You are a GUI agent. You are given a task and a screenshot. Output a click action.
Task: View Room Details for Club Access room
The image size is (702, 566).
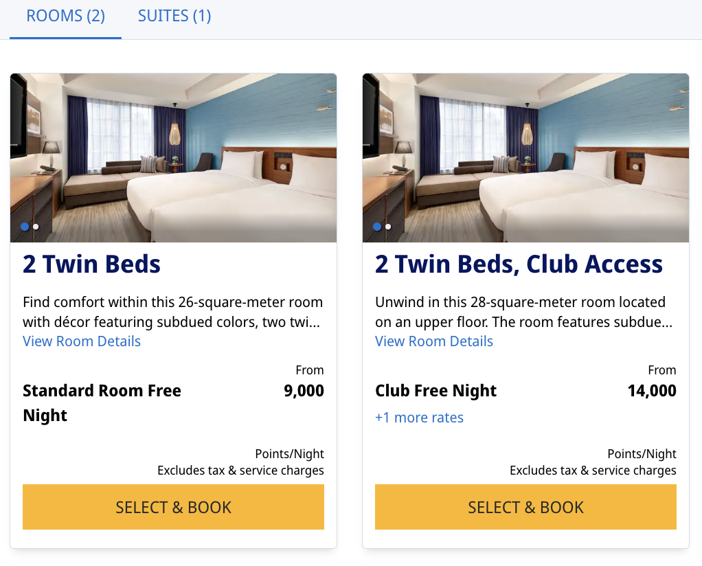click(x=434, y=341)
